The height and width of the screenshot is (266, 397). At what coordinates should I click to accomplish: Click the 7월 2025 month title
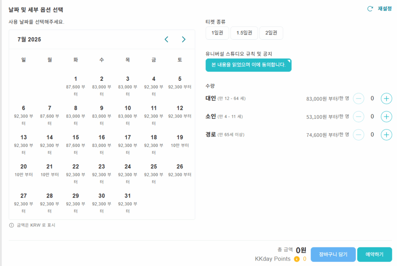[29, 39]
